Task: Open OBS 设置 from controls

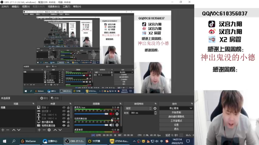Action: point(176,125)
